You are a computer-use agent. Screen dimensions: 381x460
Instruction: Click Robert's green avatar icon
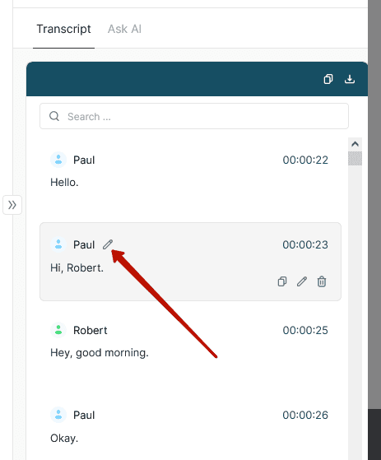58,330
